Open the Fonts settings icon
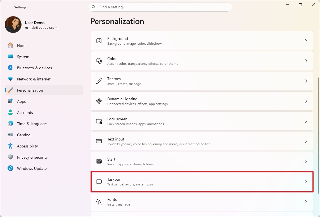 coord(99,201)
